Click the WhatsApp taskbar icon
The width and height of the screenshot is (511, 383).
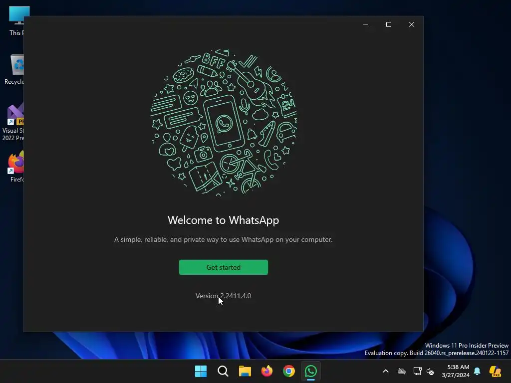click(310, 371)
